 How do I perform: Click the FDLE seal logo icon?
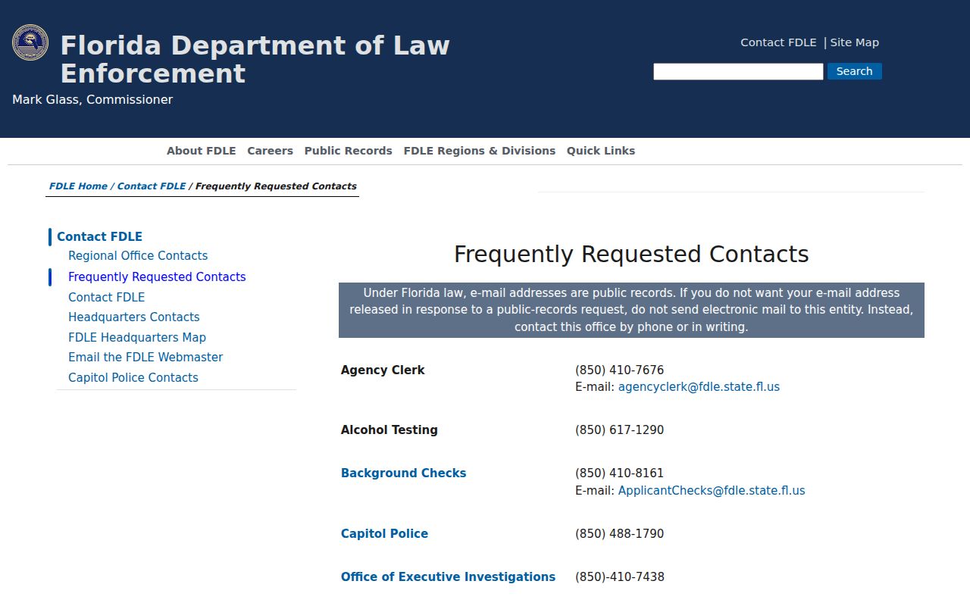[x=30, y=42]
